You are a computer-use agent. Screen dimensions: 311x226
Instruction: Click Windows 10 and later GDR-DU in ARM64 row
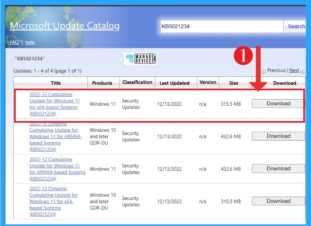point(103,136)
